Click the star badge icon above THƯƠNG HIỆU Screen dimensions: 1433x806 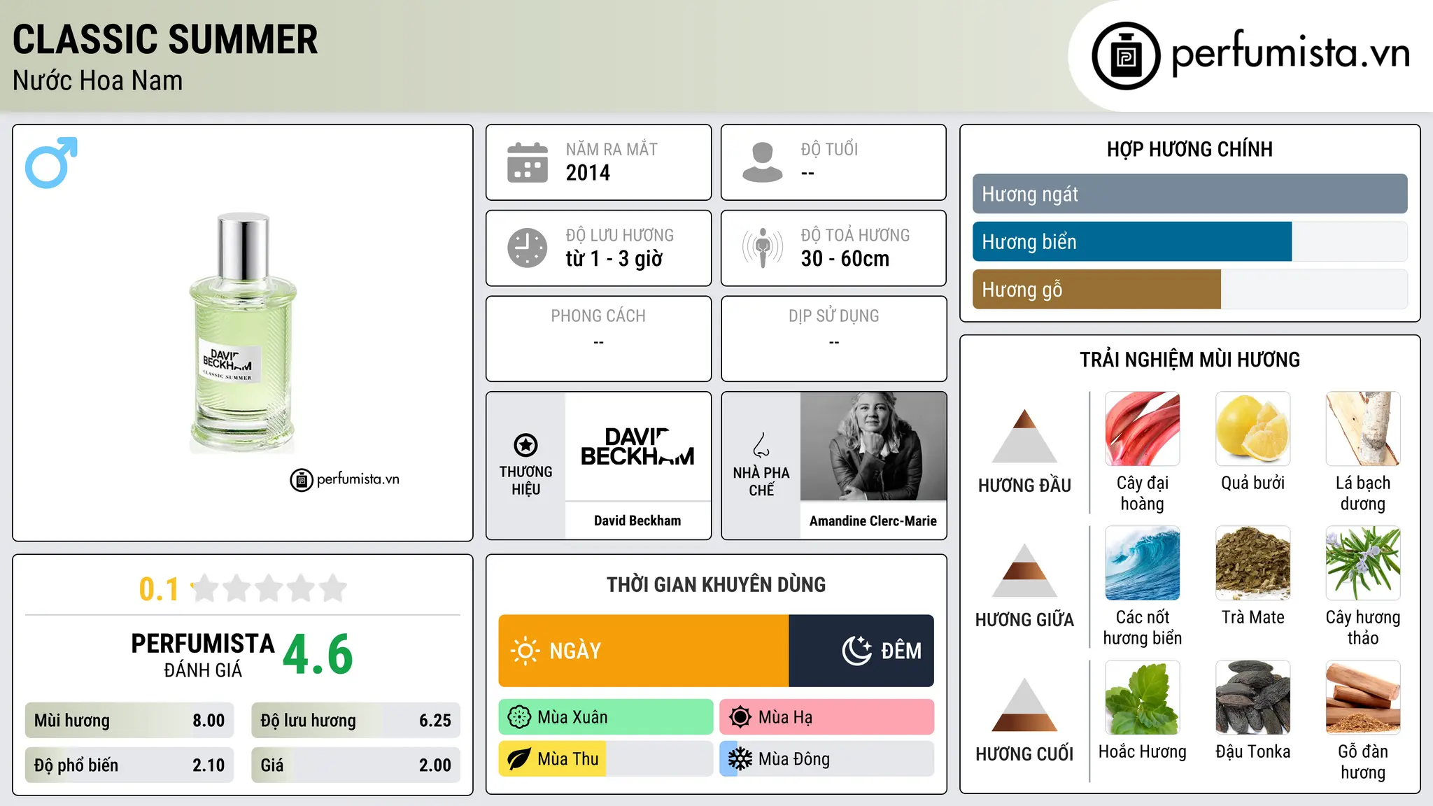click(x=526, y=444)
